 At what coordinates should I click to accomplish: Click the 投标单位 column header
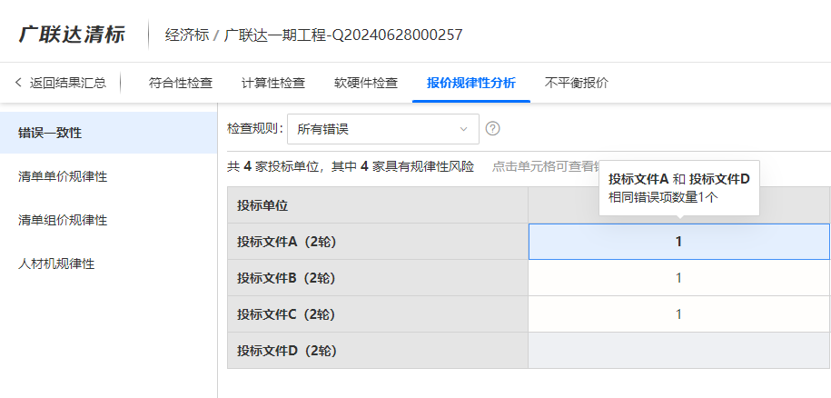(x=262, y=205)
